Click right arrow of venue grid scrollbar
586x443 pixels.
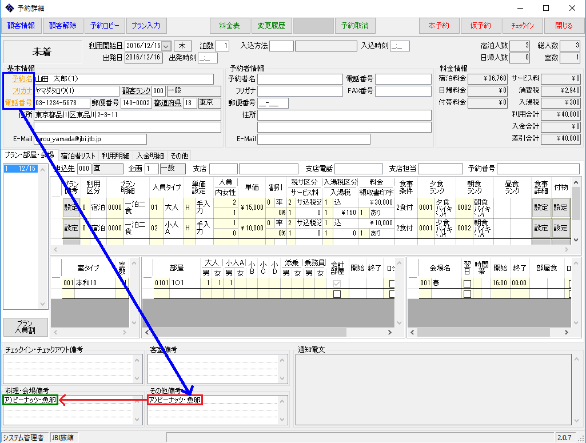pos(567,332)
